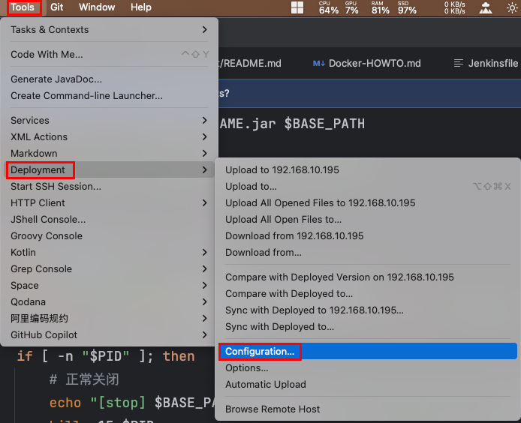Choose Generate JavaDoc… option
This screenshot has height=423, width=521.
tap(109, 79)
